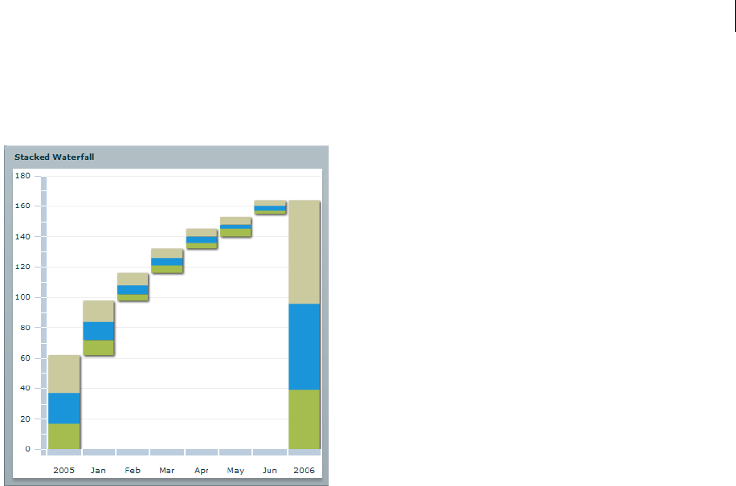The image size is (736, 486).
Task: Click the 120 y-axis value
Action: point(22,267)
